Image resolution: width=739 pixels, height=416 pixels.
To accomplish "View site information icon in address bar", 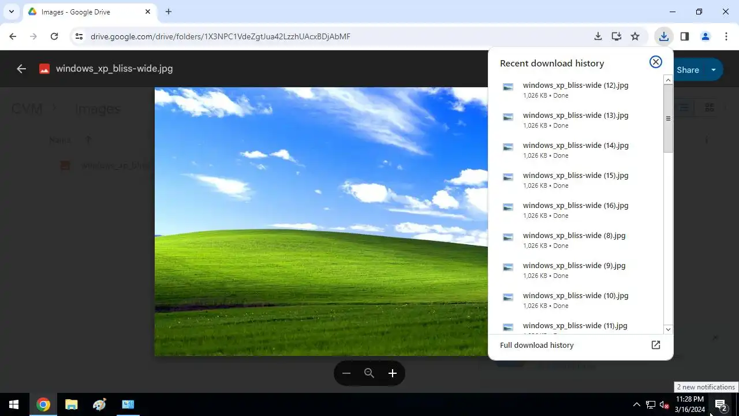I will (x=79, y=36).
